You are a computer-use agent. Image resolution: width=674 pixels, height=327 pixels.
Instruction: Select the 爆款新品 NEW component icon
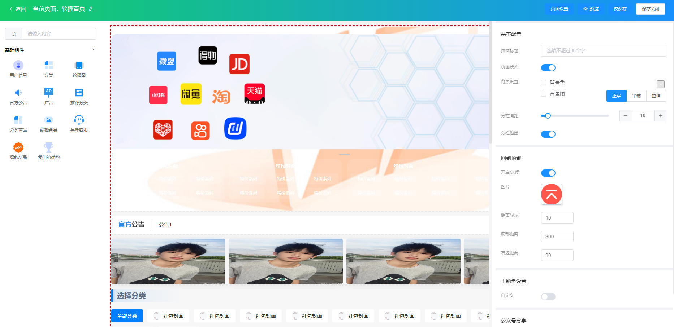pyautogui.click(x=18, y=148)
